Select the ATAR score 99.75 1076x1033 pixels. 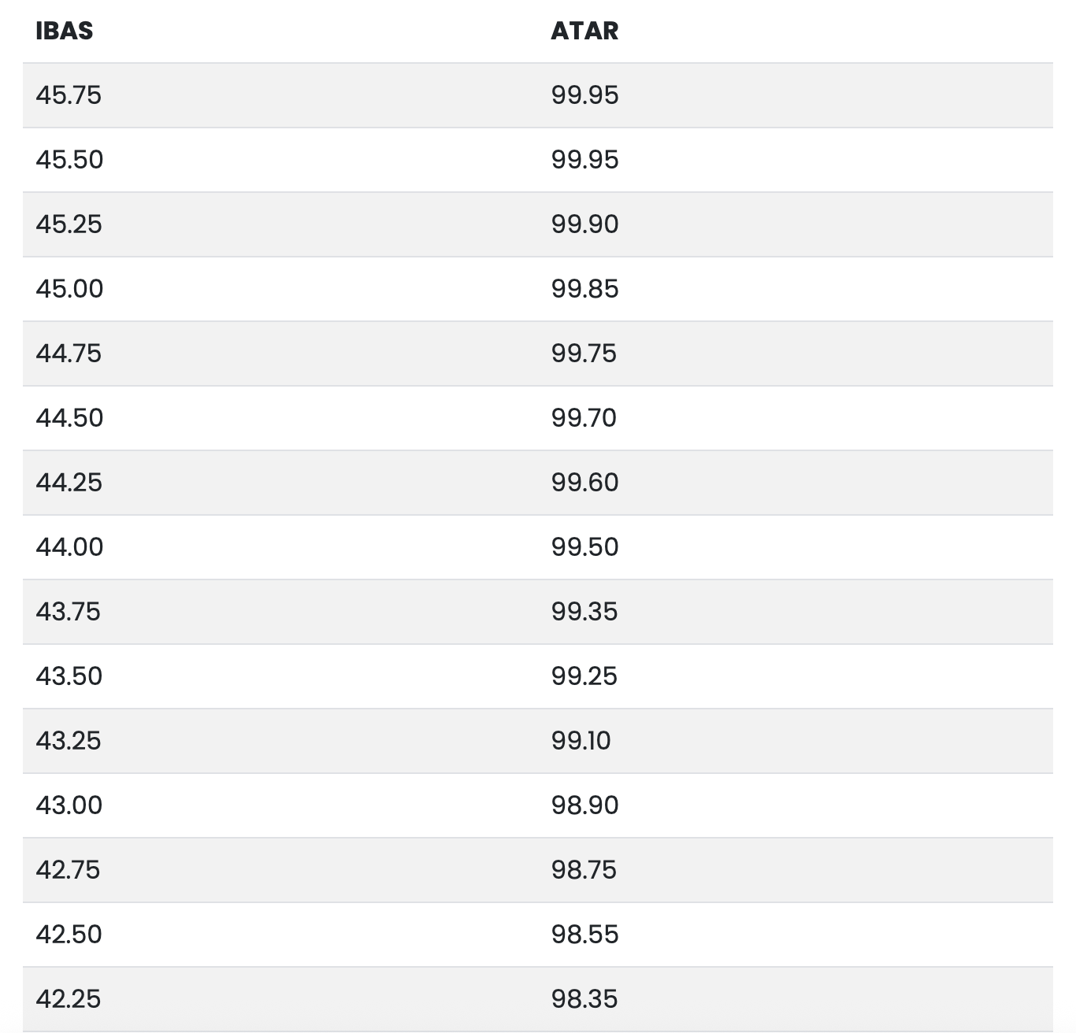584,354
